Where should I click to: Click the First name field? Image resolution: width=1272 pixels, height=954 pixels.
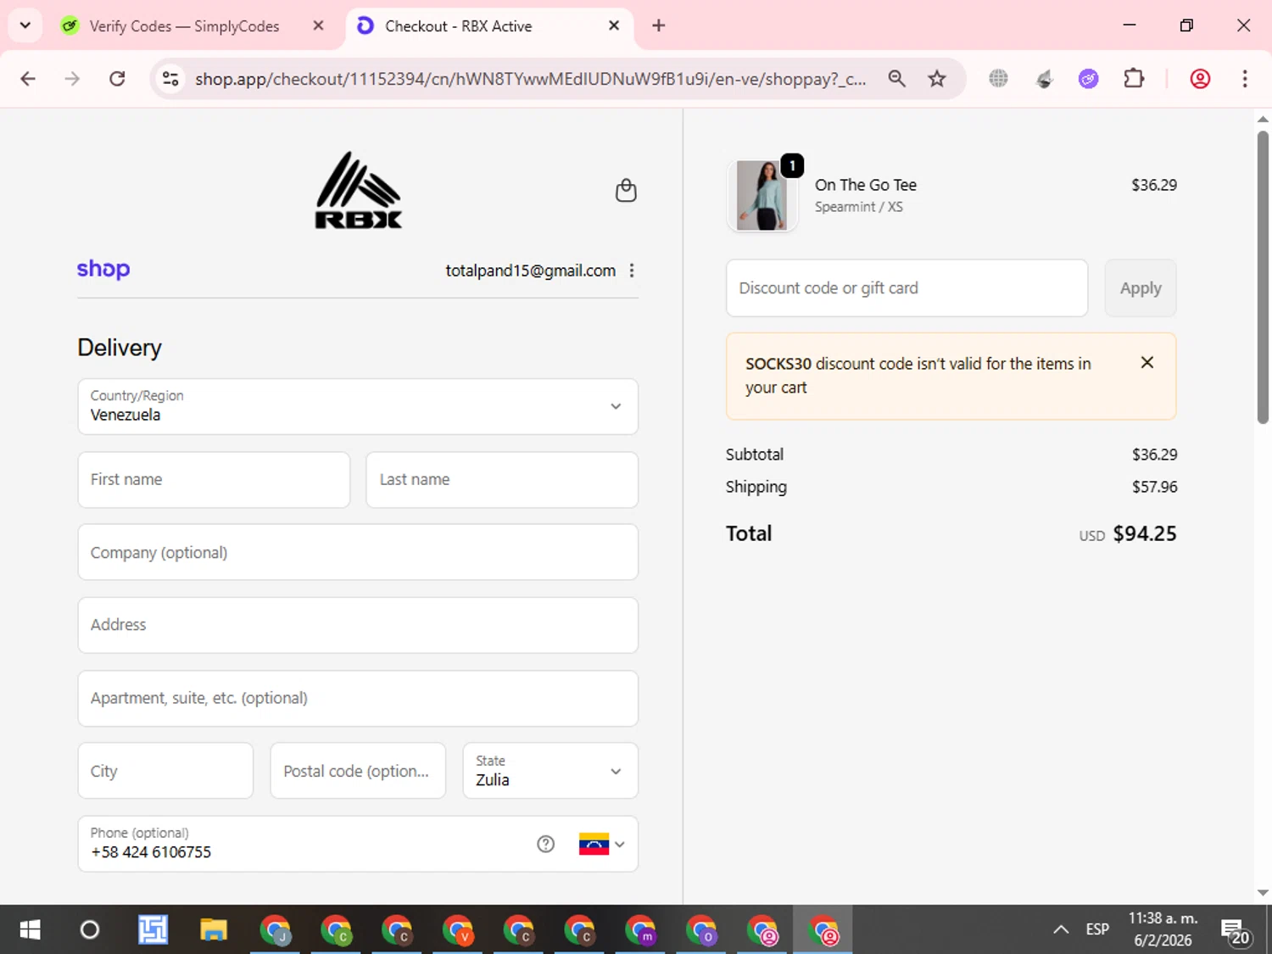[214, 480]
